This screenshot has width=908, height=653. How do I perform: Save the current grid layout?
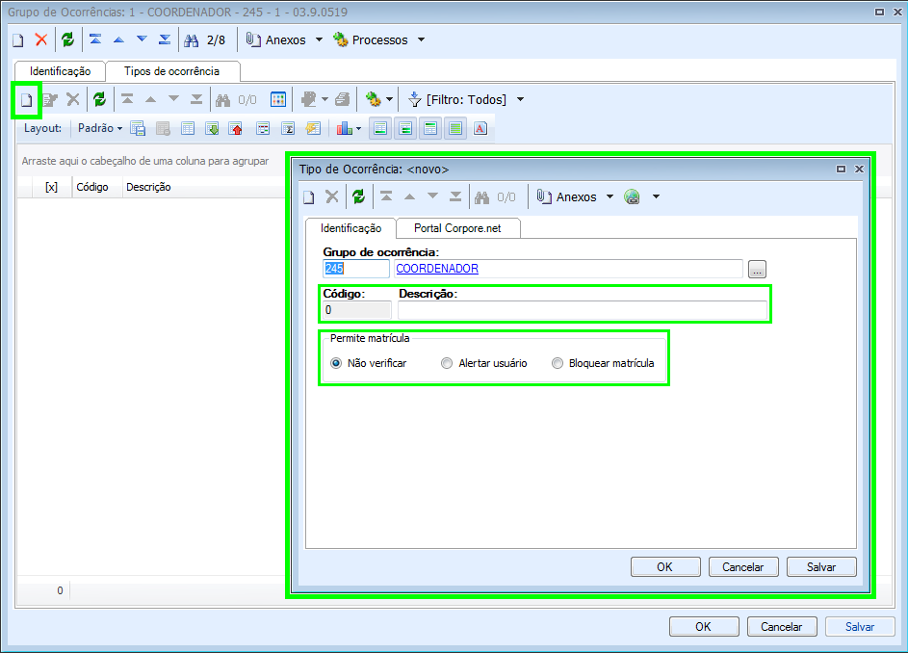point(138,129)
